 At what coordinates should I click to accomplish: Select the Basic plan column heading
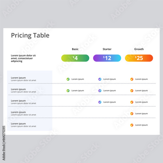75,49
